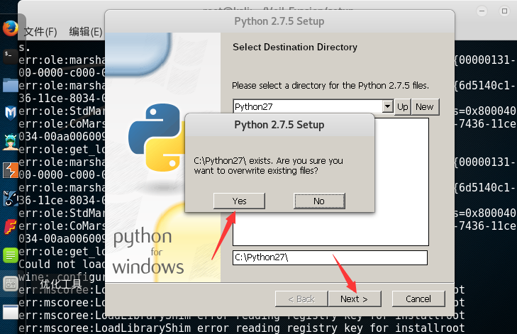The image size is (517, 334).
Task: Click terminal line "Could not loa"
Action: [62, 264]
